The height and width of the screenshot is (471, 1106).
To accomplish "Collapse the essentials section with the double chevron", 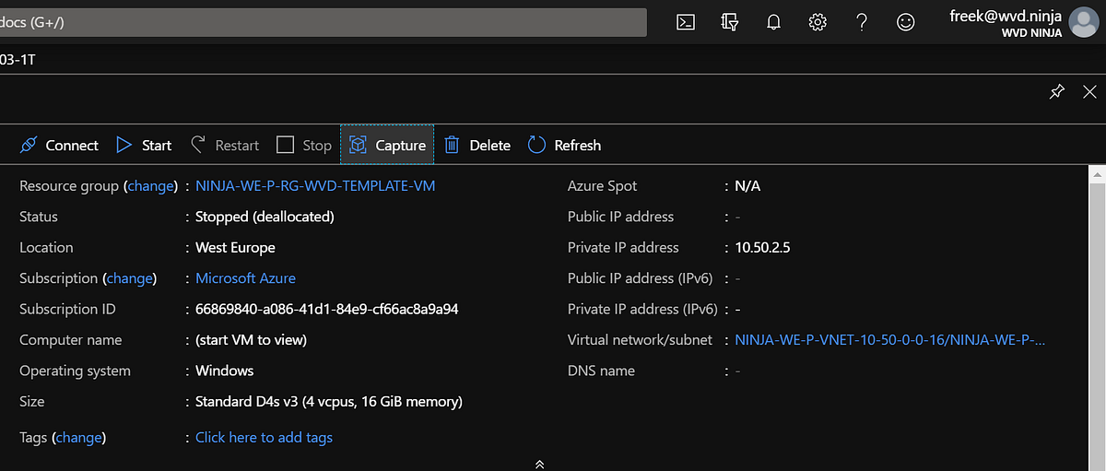I will click(x=540, y=464).
